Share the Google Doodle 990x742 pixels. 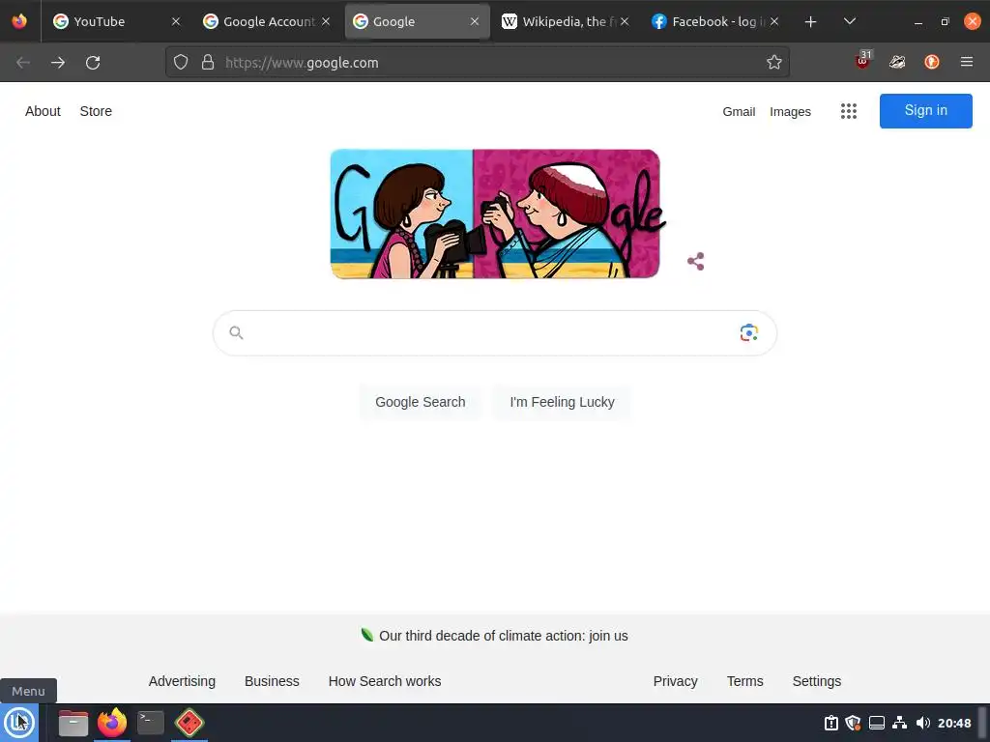click(696, 261)
